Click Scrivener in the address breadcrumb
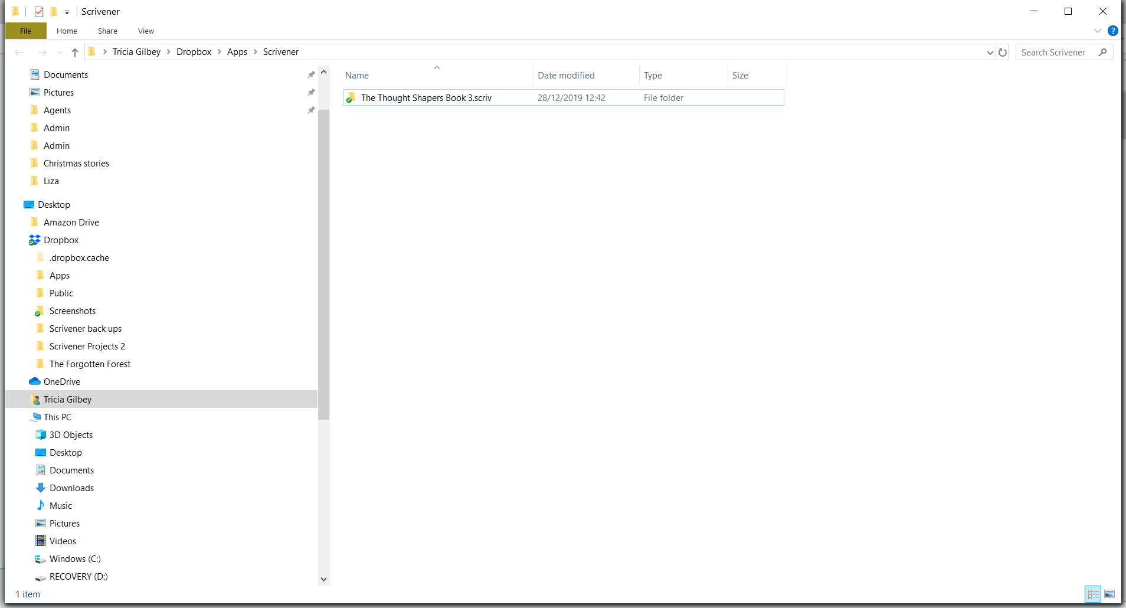 click(x=281, y=52)
